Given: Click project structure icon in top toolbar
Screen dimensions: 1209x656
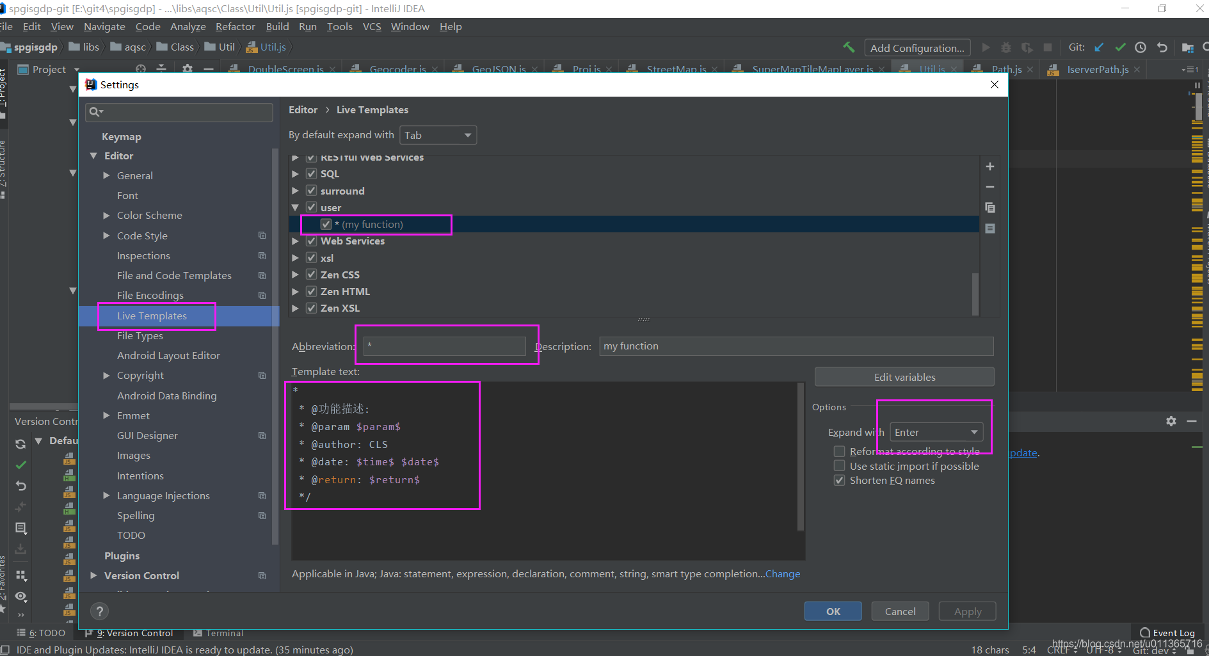Looking at the screenshot, I should coord(1187,47).
